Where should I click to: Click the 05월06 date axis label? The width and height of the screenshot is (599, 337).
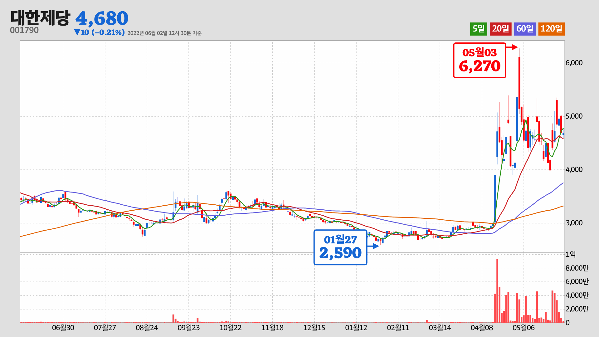(524, 328)
